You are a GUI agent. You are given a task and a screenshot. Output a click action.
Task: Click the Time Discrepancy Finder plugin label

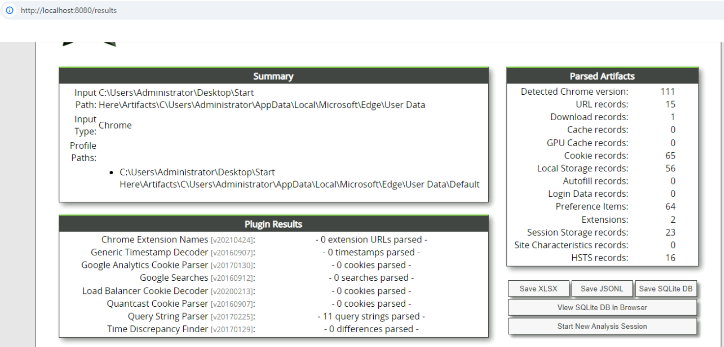click(158, 329)
